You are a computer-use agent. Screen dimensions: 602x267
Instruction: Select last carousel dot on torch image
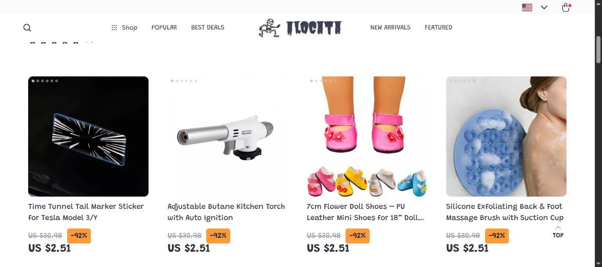tap(196, 81)
